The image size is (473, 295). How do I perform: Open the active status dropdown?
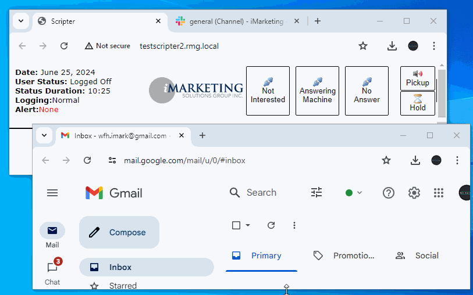point(354,193)
